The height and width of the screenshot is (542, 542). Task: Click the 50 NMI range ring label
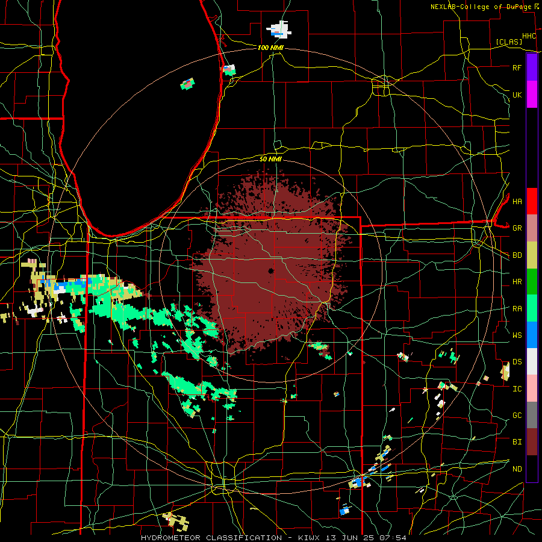coord(270,159)
